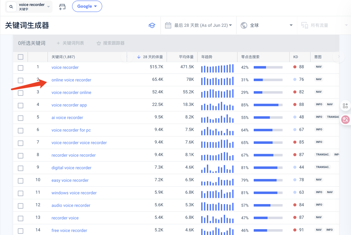Click the 关键词列表 add button

[x=70, y=43]
